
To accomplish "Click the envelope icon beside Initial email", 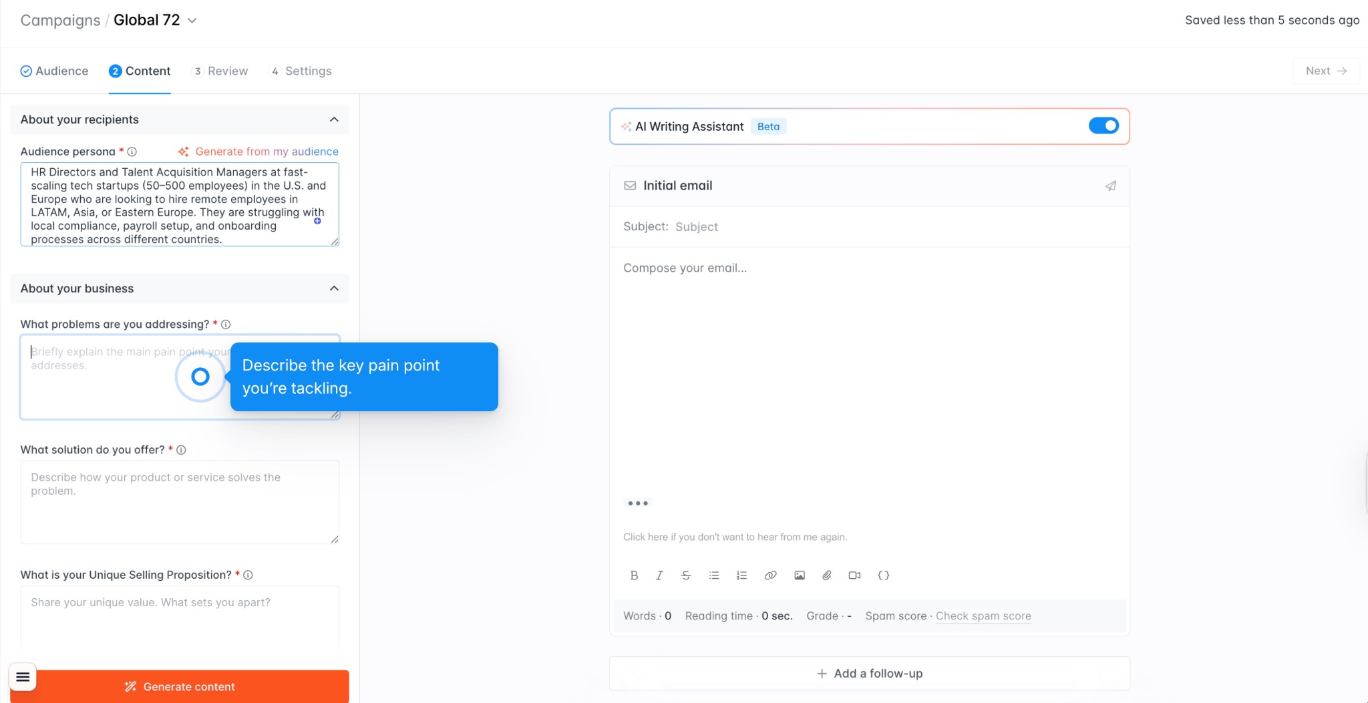I will [630, 186].
